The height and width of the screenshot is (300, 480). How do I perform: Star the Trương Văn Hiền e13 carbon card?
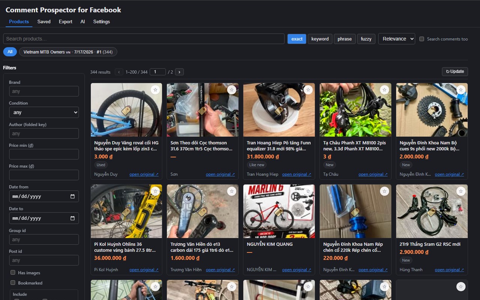(232, 191)
